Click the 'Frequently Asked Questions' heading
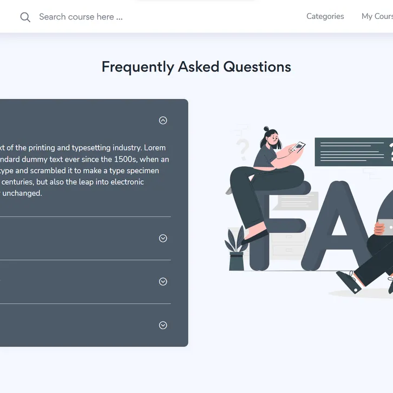The height and width of the screenshot is (393, 393). [196, 67]
